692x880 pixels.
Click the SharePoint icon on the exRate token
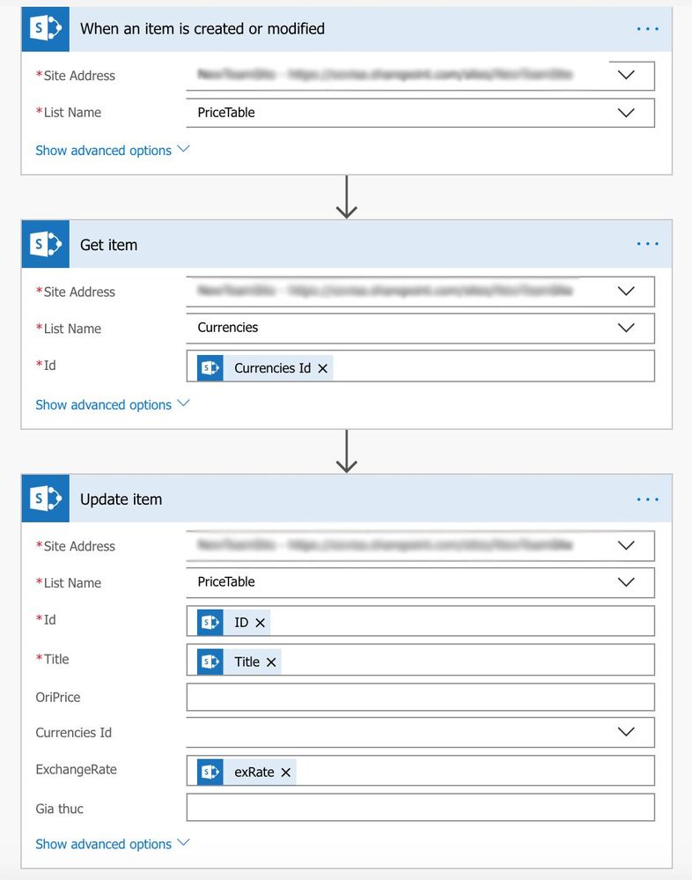coord(209,770)
